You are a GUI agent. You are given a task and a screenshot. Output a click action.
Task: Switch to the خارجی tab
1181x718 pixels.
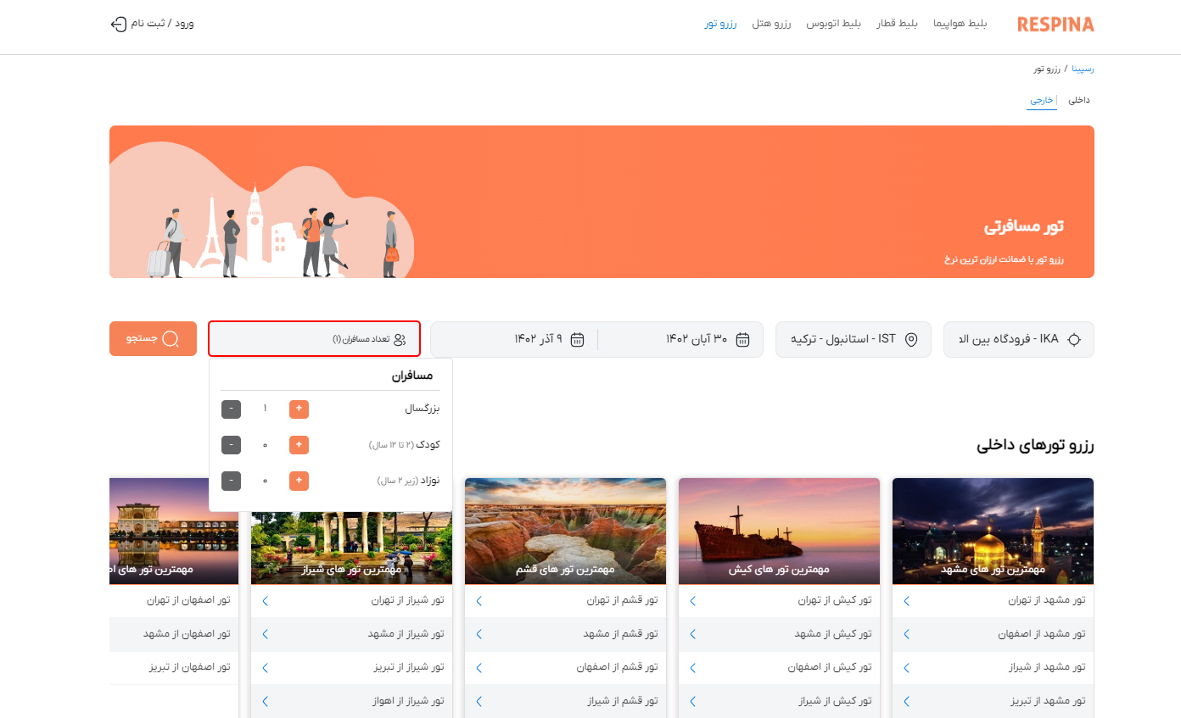point(1042,99)
